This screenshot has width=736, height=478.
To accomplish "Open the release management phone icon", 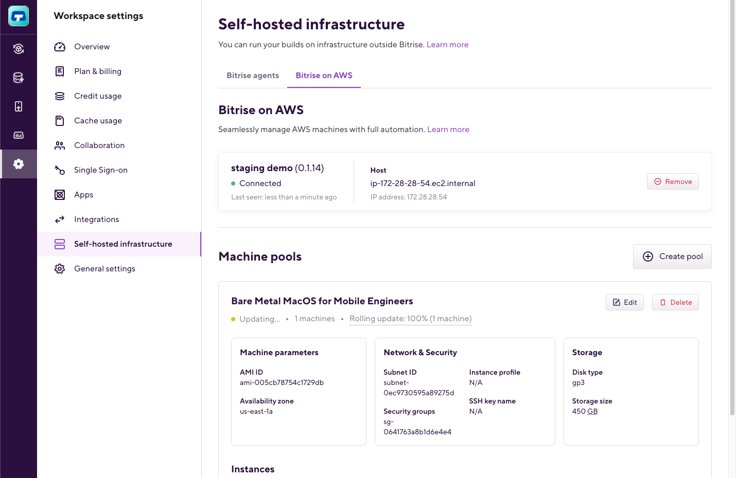I will pyautogui.click(x=19, y=106).
